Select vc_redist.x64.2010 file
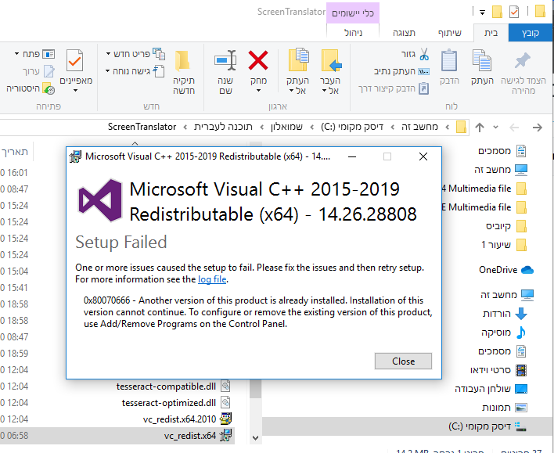This screenshot has height=453, width=554. pos(117,419)
